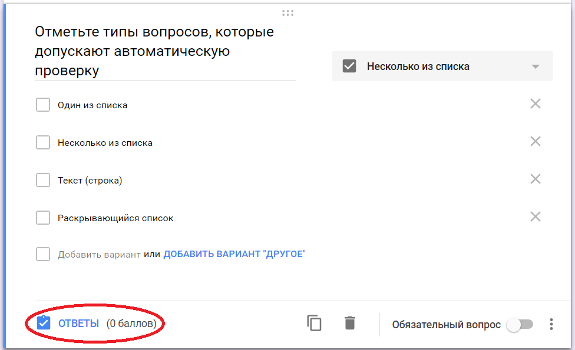The width and height of the screenshot is (575, 350).
Task: Delete the question with the trash icon
Action: coord(349,324)
